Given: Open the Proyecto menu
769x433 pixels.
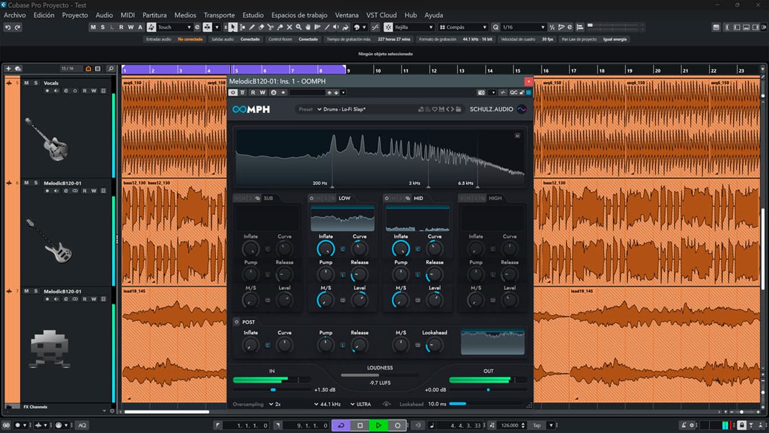Looking at the screenshot, I should click(75, 15).
